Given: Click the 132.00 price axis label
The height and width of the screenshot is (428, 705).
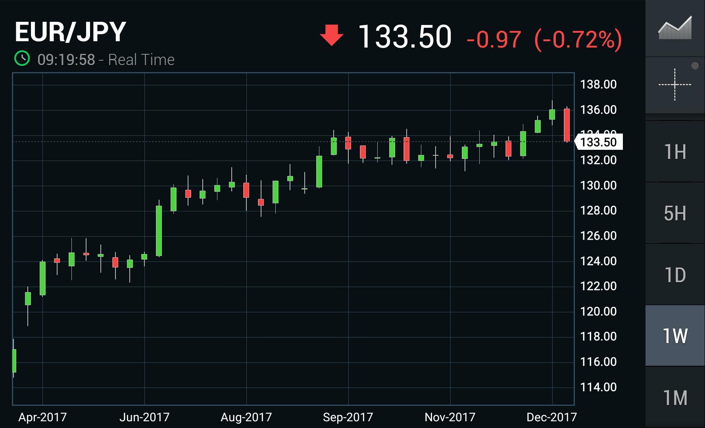Looking at the screenshot, I should pyautogui.click(x=598, y=160).
